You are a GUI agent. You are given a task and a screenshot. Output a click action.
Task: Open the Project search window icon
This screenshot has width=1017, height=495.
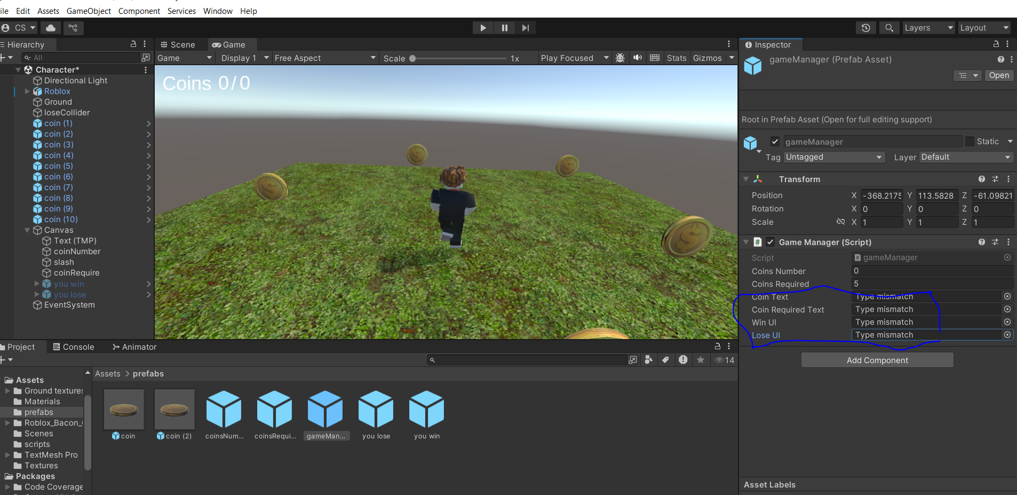(x=633, y=360)
